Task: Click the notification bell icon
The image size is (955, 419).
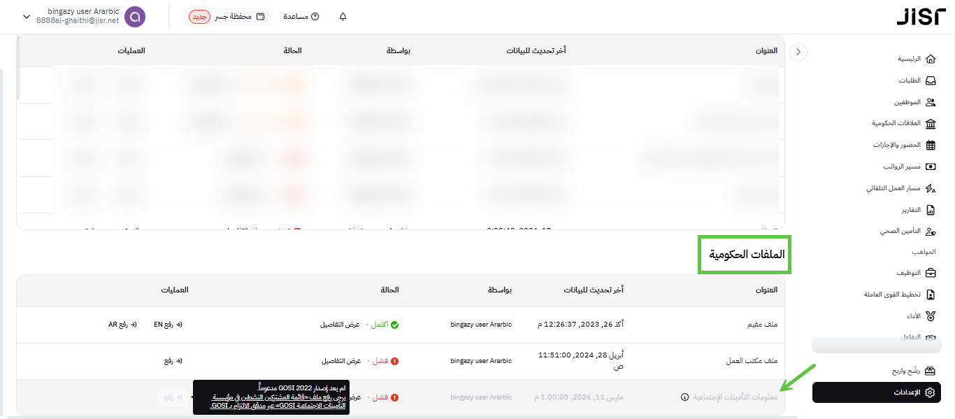Action: pos(343,17)
